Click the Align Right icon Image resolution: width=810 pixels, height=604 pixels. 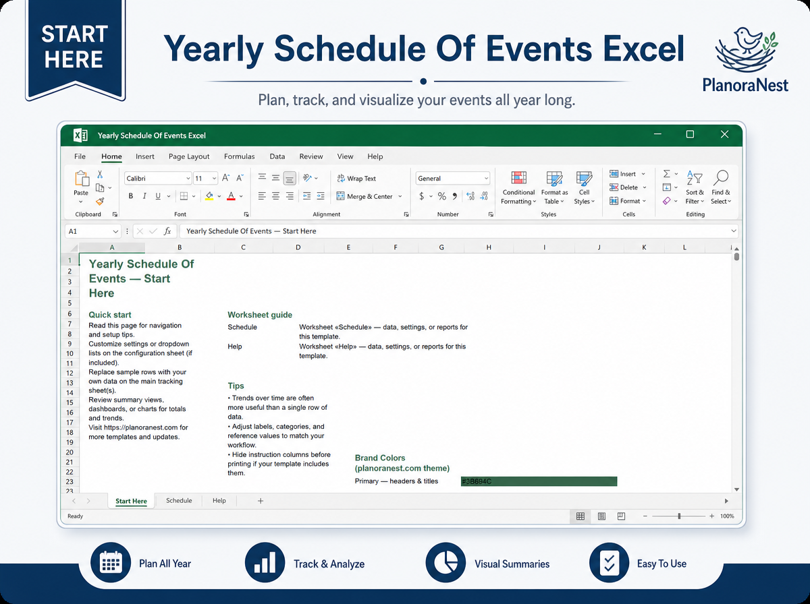pyautogui.click(x=290, y=196)
